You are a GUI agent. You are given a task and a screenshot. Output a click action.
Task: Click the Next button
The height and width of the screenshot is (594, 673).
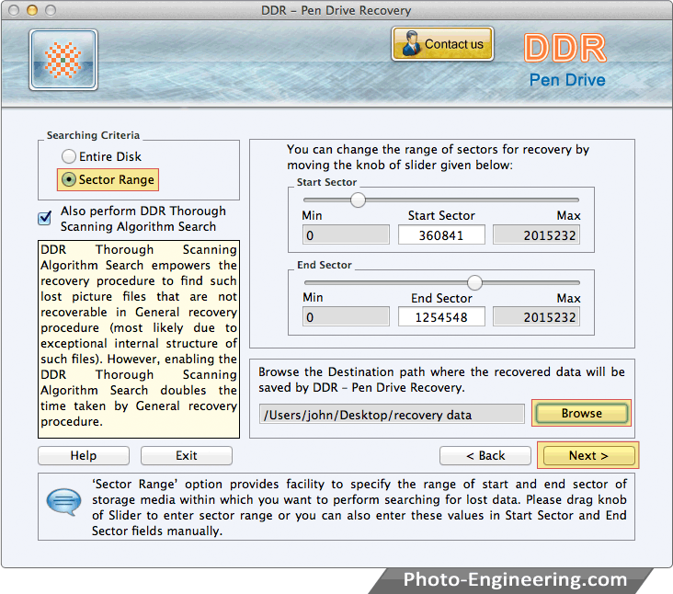tap(588, 455)
